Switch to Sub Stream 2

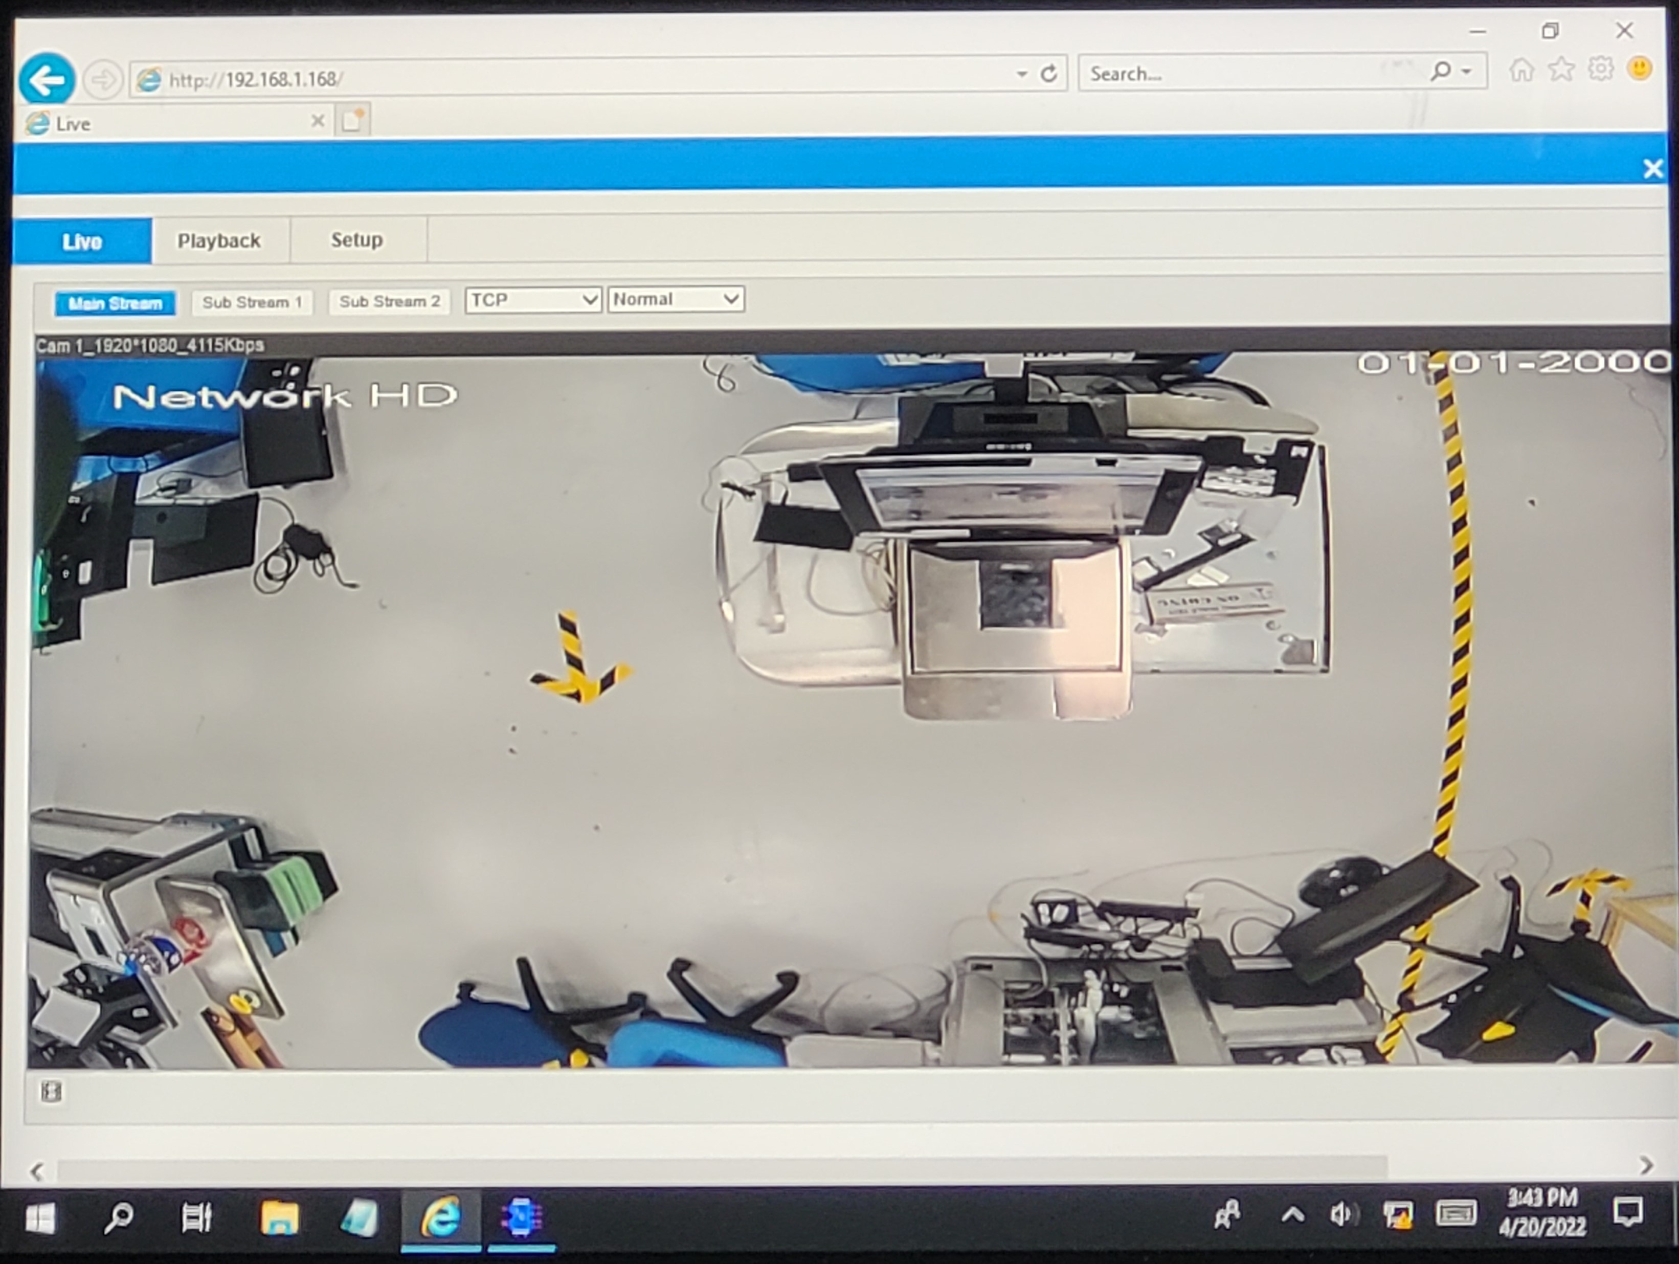(x=389, y=301)
